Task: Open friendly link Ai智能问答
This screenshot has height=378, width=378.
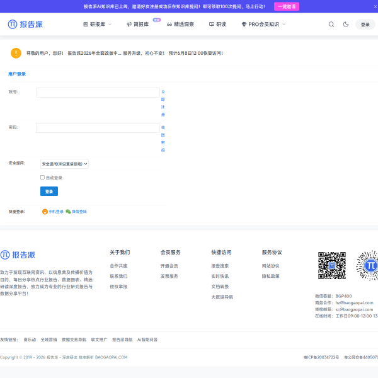Action: point(147,340)
